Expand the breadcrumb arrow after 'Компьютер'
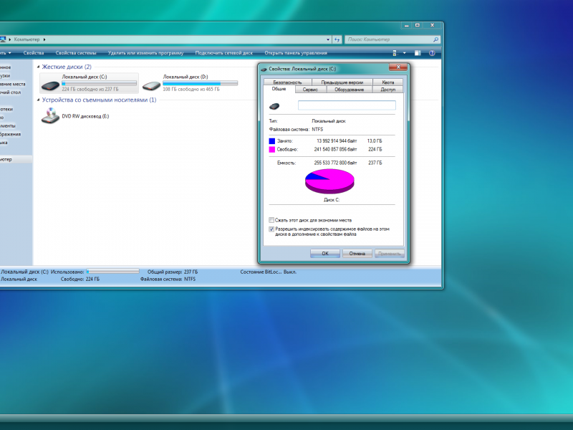Viewport: 573px width, 430px height. (x=44, y=39)
